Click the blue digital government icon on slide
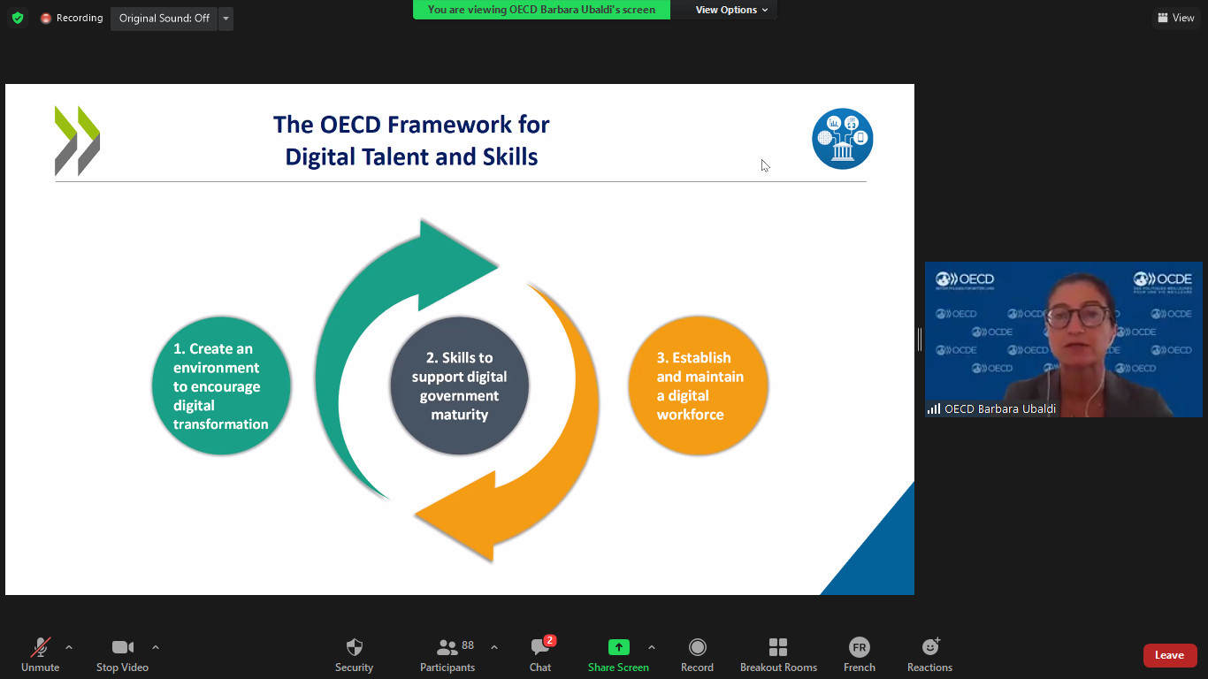1208x679 pixels. 843,139
